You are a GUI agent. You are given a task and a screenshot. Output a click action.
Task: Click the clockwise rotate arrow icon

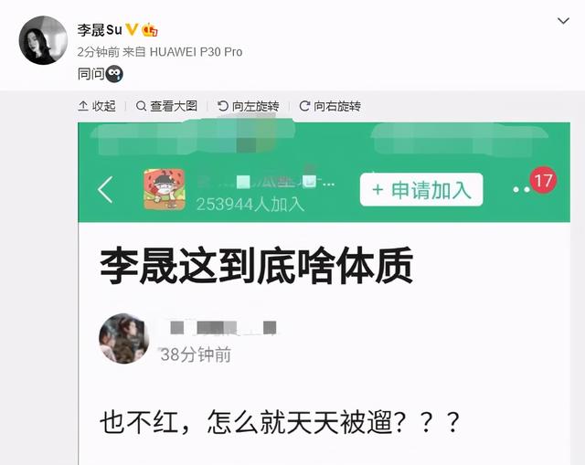304,106
